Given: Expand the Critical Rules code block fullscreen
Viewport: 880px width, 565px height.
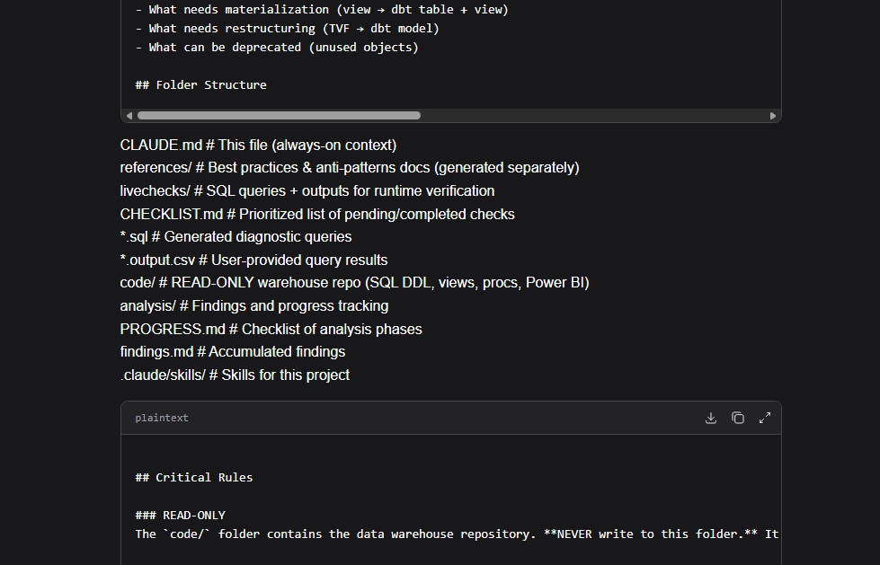Looking at the screenshot, I should (x=764, y=418).
